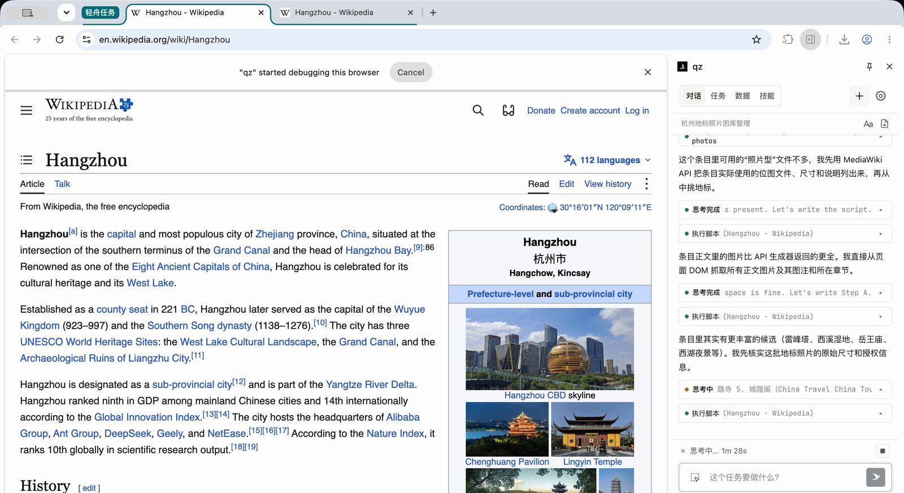Pin the qz side panel

tap(870, 67)
